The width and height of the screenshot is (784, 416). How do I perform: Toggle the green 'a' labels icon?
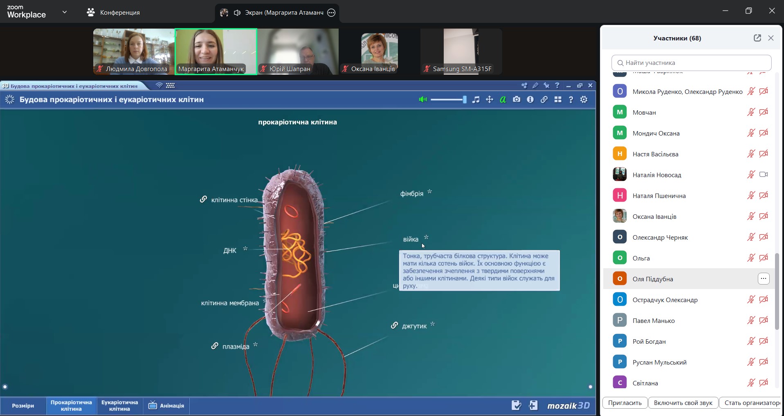point(503,100)
